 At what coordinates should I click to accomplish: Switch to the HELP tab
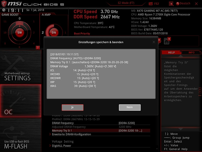(x=171, y=52)
